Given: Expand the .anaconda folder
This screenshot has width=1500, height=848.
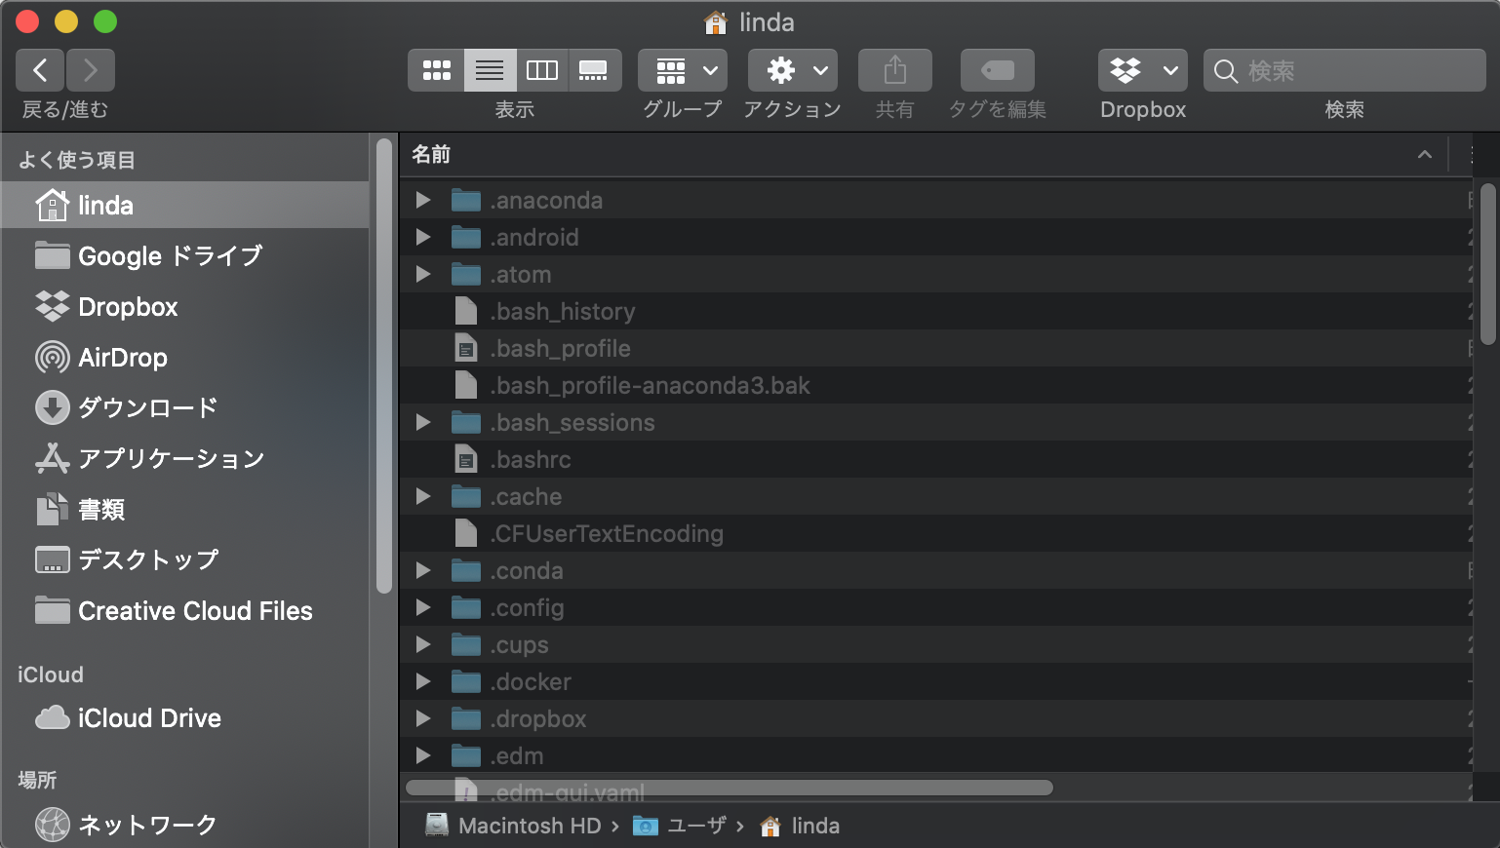Looking at the screenshot, I should click(x=423, y=200).
